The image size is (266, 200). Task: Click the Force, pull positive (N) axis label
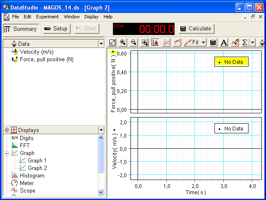[x=113, y=84]
